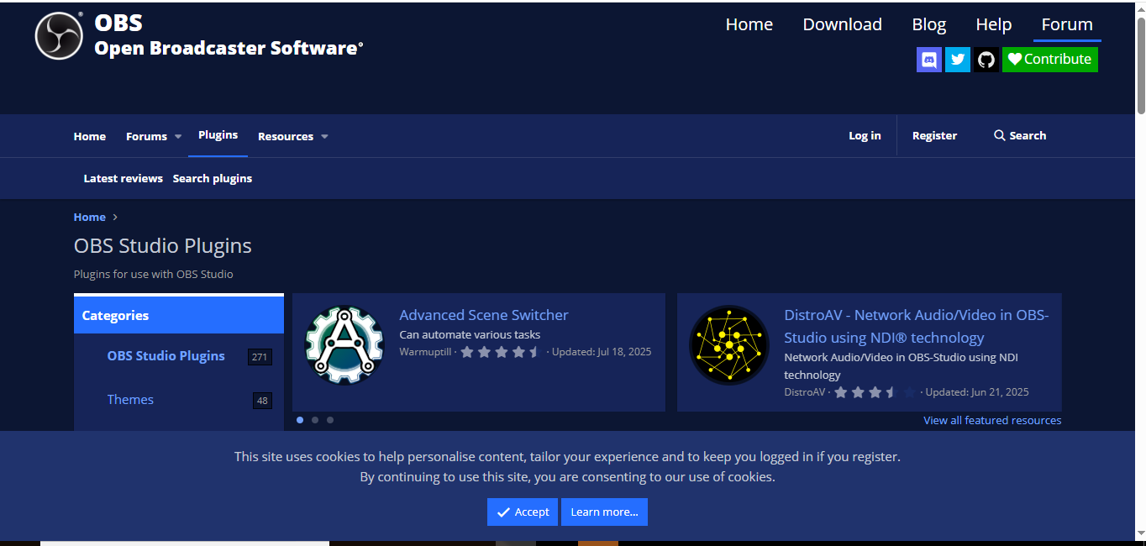Go to Home in the top header
The width and height of the screenshot is (1146, 546).
click(x=749, y=25)
